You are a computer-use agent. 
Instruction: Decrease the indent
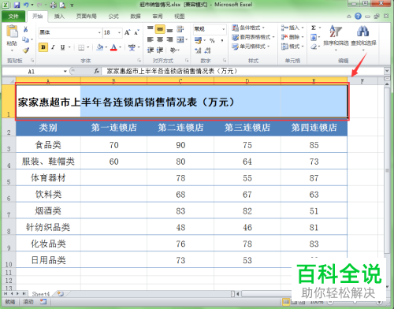pos(151,50)
